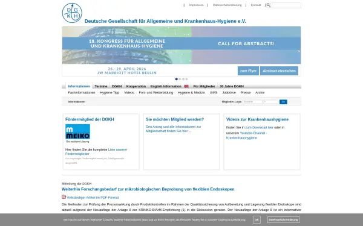Viewport: 363px width, 226px height.
Task: Open the Fördermitglied der DGKH heading
Action: (90, 119)
